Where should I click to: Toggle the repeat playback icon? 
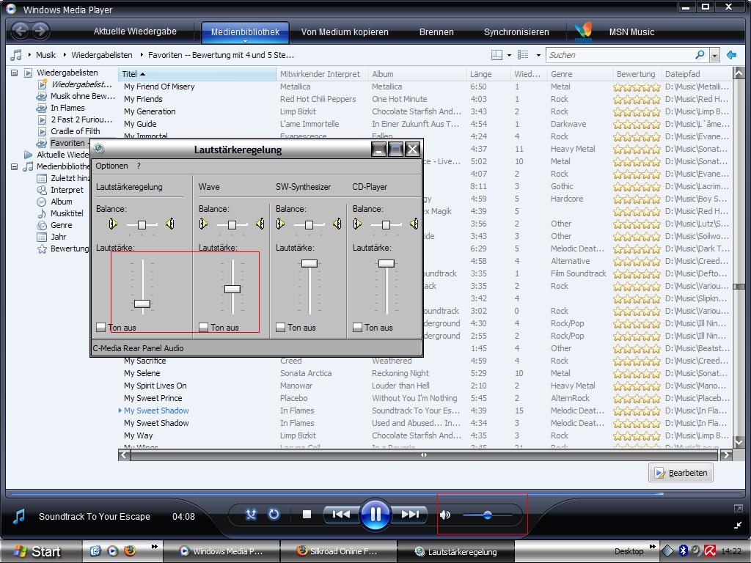[274, 515]
